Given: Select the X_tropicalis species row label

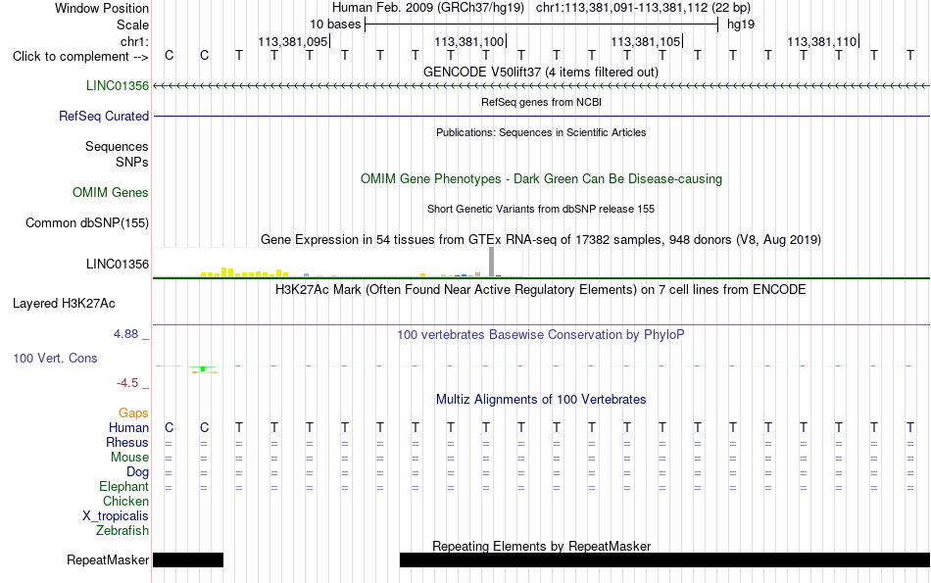Looking at the screenshot, I should [116, 516].
